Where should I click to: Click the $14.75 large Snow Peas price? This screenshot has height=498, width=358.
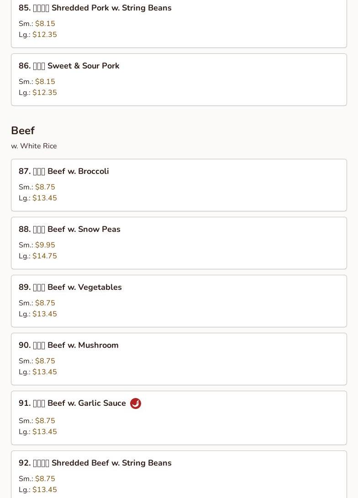click(x=44, y=256)
